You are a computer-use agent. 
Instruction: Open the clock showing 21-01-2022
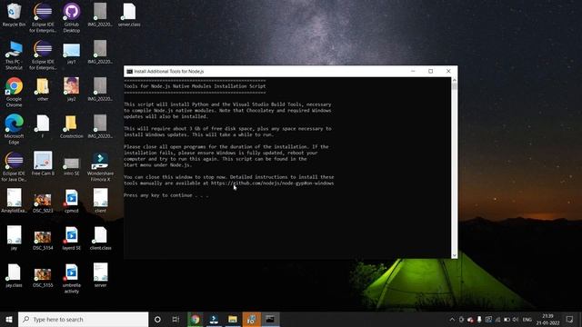coord(547,319)
